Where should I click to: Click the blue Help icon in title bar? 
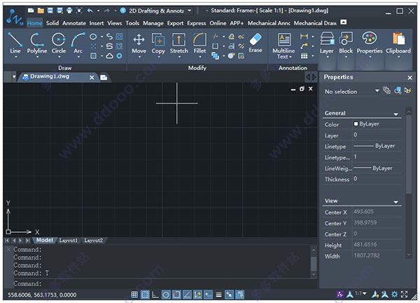tap(123, 11)
